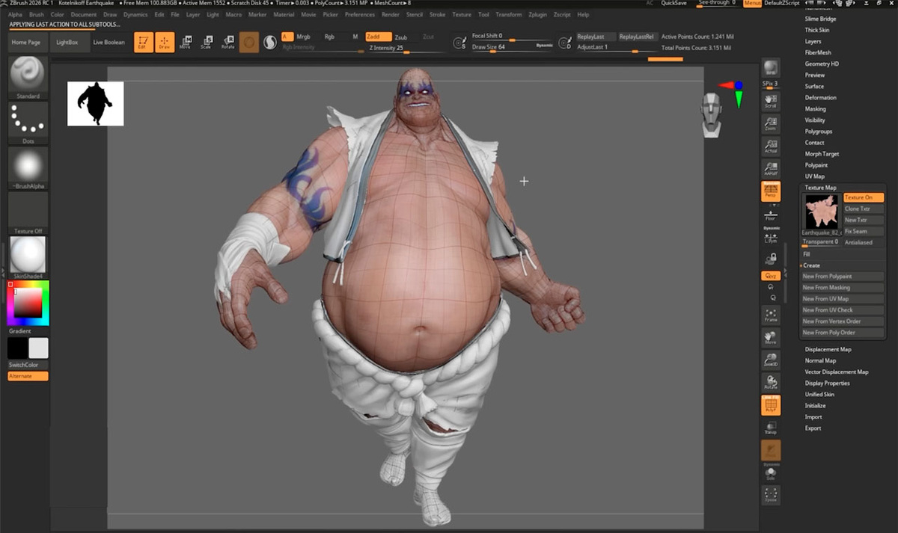Click the Xpose icon
This screenshot has width=898, height=533.
771,494
